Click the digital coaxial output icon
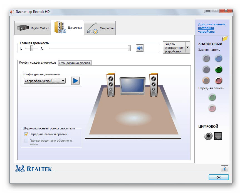 click(208, 136)
